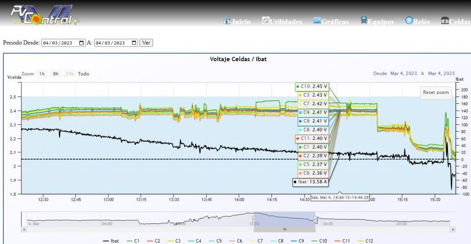Click the navigator scrollbar thumb

pyautogui.click(x=284, y=229)
